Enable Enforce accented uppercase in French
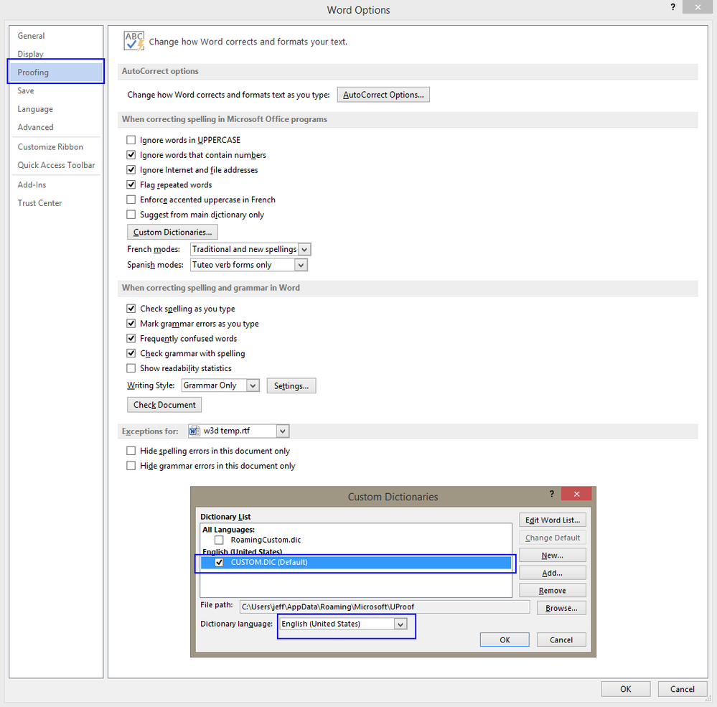 [131, 200]
